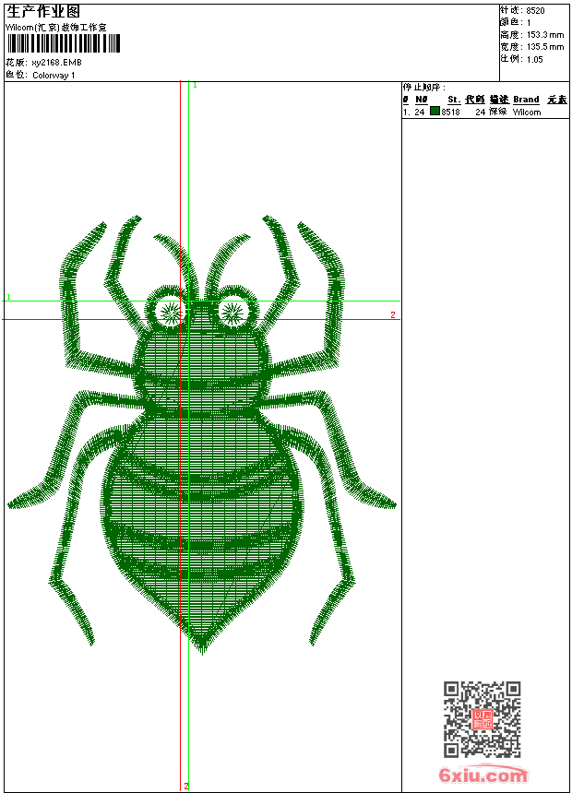The height and width of the screenshot is (793, 572).
Task: Click the red marker 2 at bottom
Action: pyautogui.click(x=185, y=786)
